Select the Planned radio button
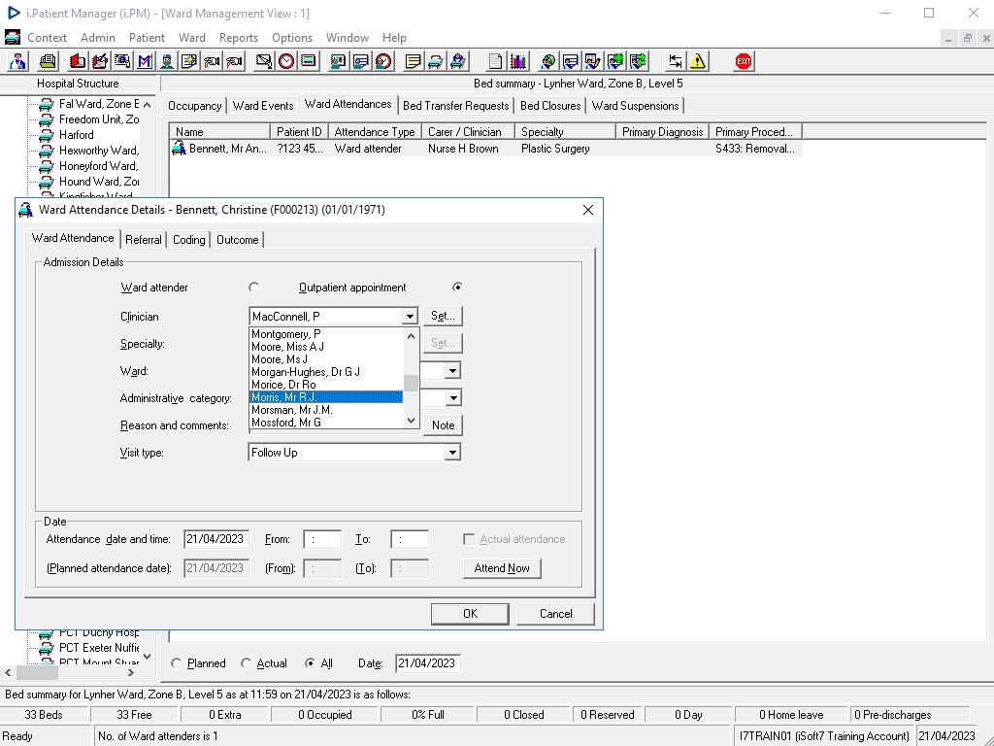The width and height of the screenshot is (994, 746). tap(177, 662)
